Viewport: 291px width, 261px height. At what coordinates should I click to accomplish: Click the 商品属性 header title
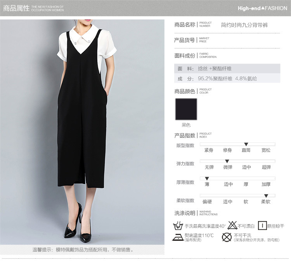[x=16, y=8]
